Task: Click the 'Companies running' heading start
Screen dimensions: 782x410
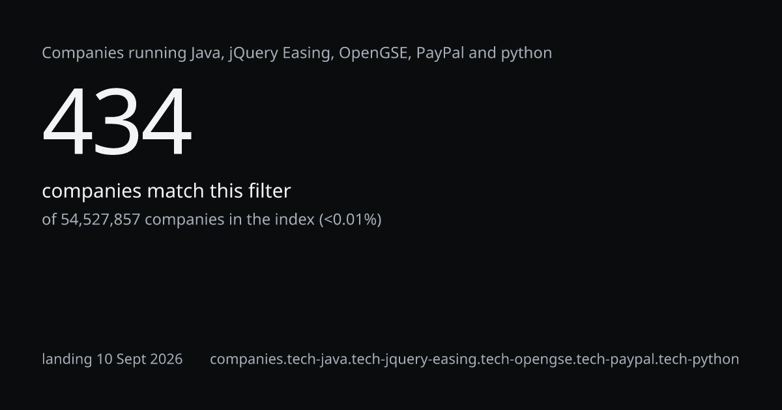Action: 114,53
